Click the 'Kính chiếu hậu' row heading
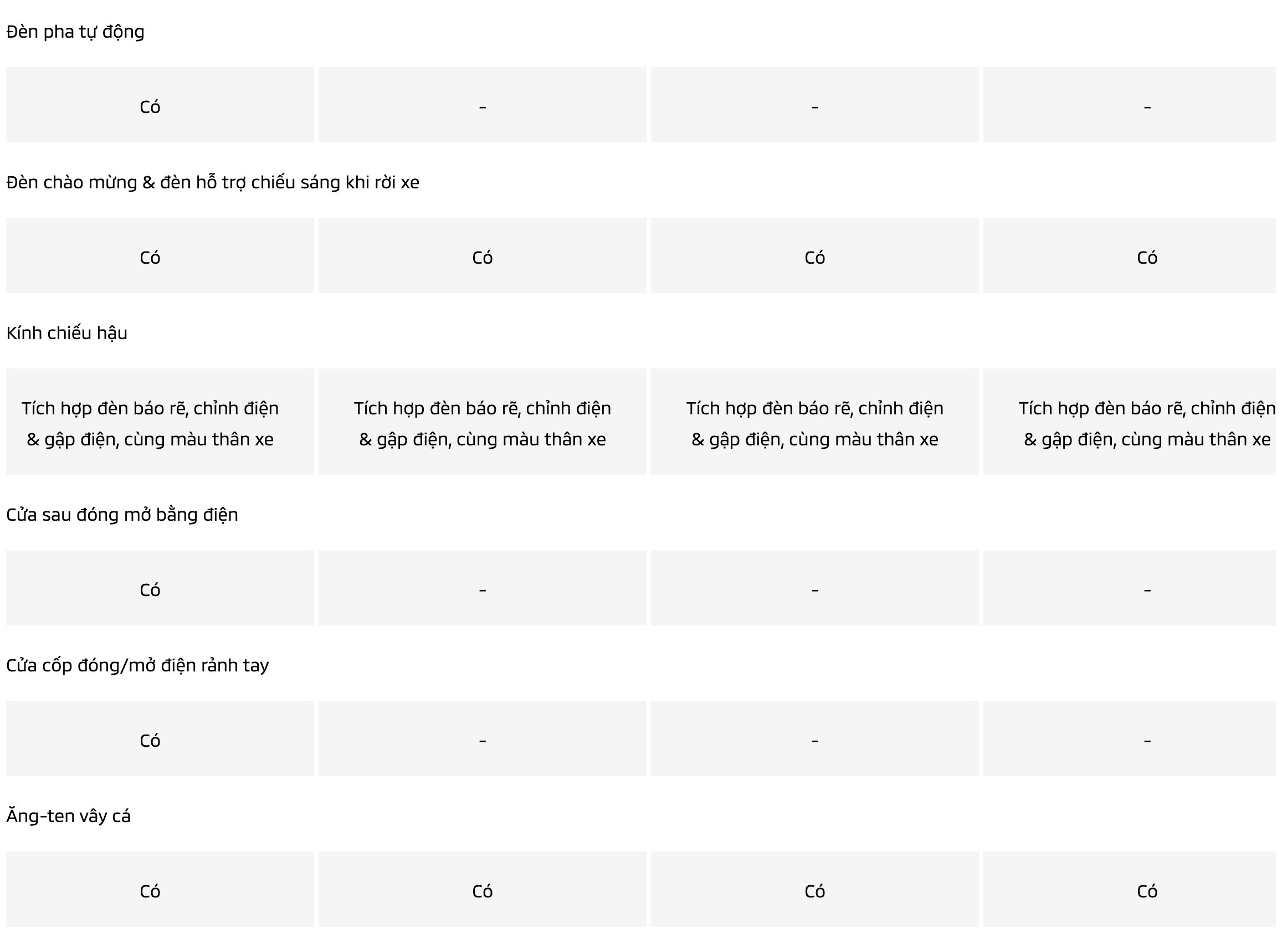This screenshot has width=1282, height=934. pos(66,333)
